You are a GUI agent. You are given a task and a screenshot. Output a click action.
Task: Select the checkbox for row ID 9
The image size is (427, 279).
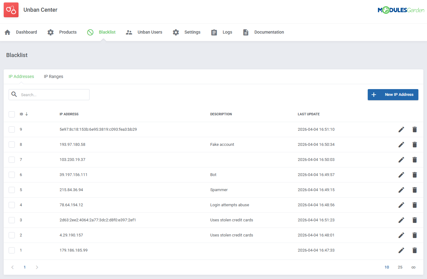pyautogui.click(x=12, y=129)
